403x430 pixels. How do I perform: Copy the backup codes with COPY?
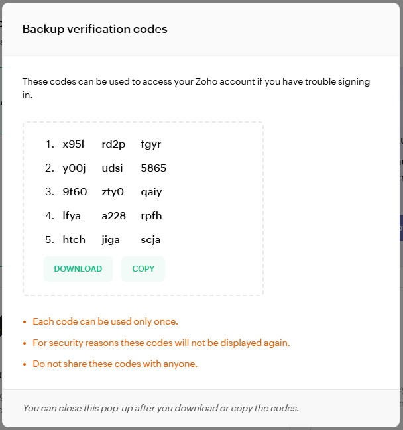coord(143,269)
